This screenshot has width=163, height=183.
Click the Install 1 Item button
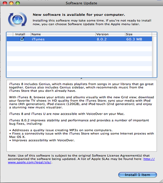pyautogui.click(x=137, y=175)
